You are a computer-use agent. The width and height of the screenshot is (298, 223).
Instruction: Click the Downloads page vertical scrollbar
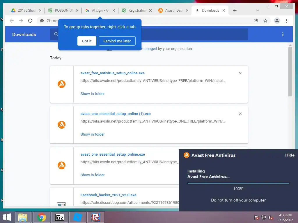point(290,72)
